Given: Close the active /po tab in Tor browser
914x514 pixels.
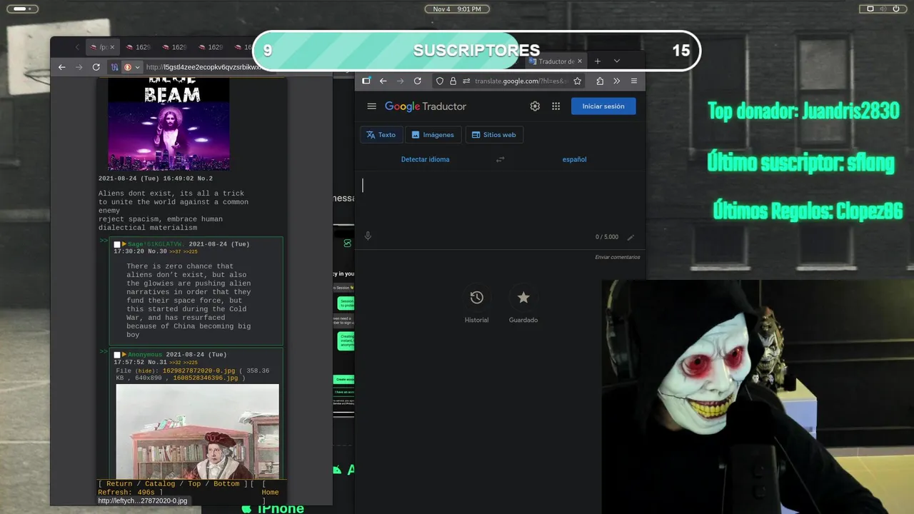Looking at the screenshot, I should [x=112, y=47].
